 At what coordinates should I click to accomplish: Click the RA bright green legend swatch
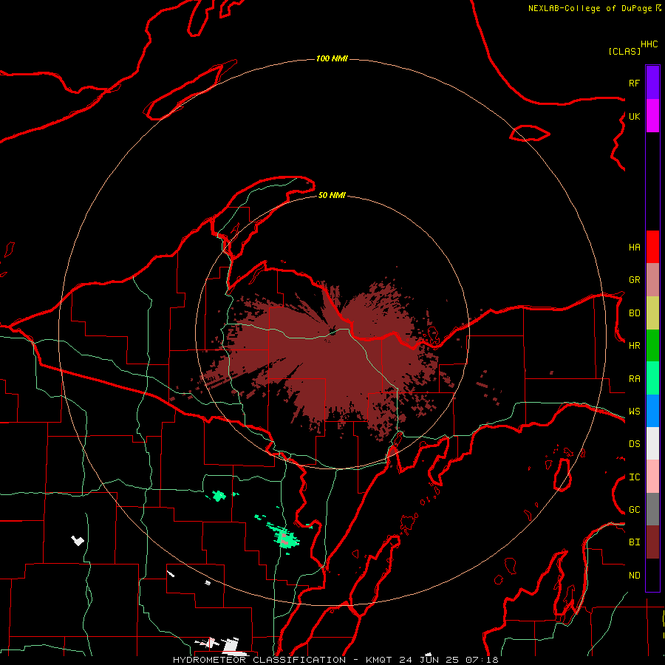pos(652,378)
